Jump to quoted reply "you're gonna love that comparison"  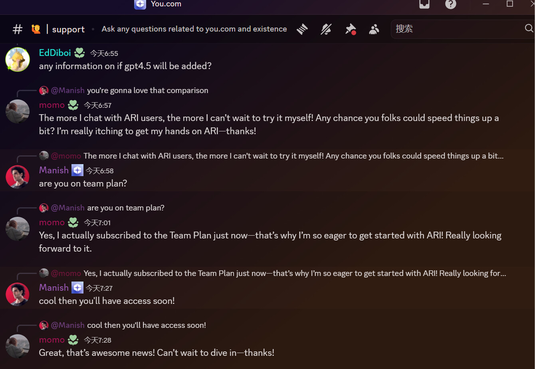click(x=147, y=91)
